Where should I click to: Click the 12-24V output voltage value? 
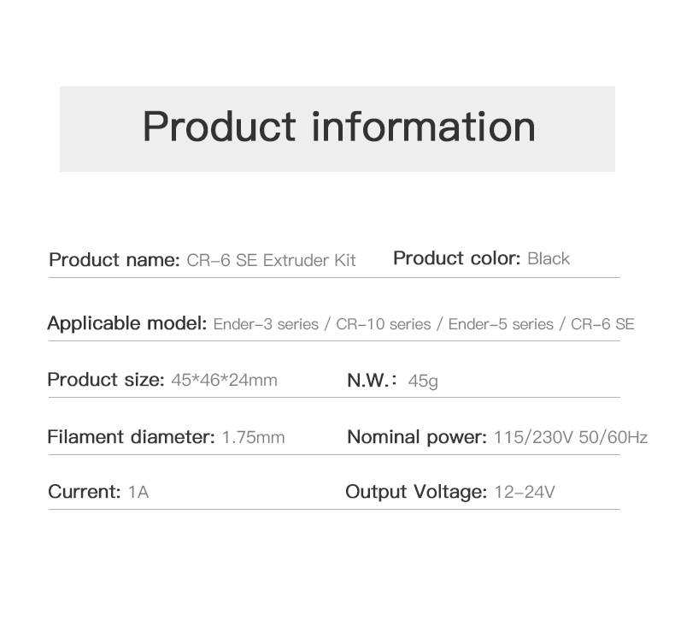coord(525,492)
